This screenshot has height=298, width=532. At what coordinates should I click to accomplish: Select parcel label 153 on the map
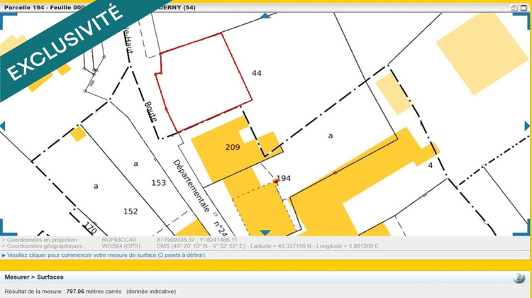[158, 183]
